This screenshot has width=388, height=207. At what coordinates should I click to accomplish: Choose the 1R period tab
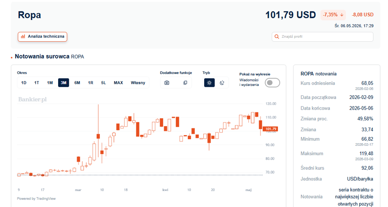pyautogui.click(x=90, y=83)
